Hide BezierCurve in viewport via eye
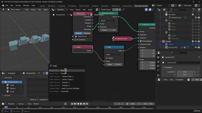202x113 pixels. pyautogui.click(x=196, y=18)
